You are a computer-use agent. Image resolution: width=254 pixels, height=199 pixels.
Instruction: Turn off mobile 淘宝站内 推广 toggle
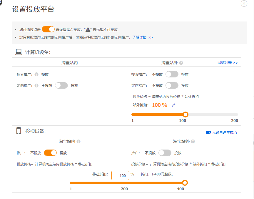pos(50,153)
